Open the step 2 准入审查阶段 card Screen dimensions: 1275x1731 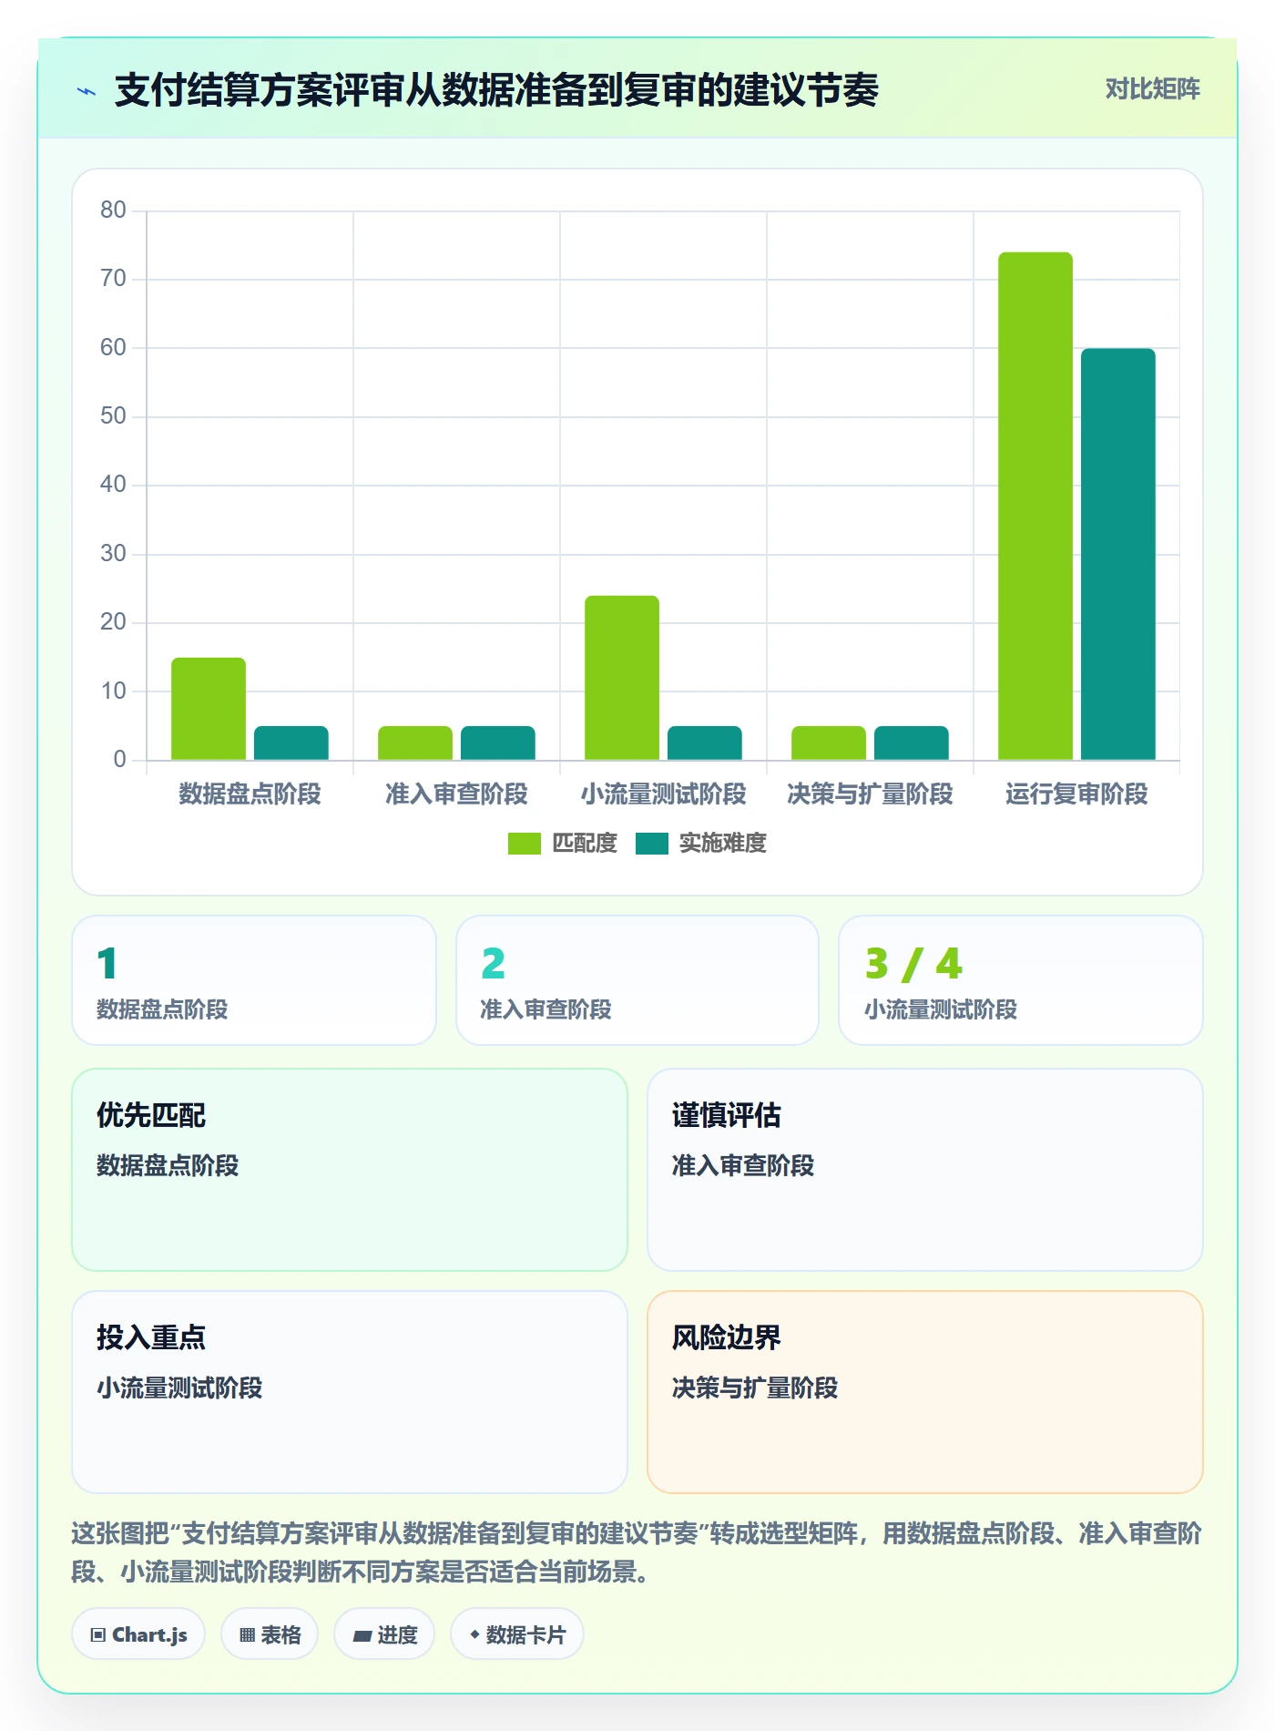pos(637,980)
